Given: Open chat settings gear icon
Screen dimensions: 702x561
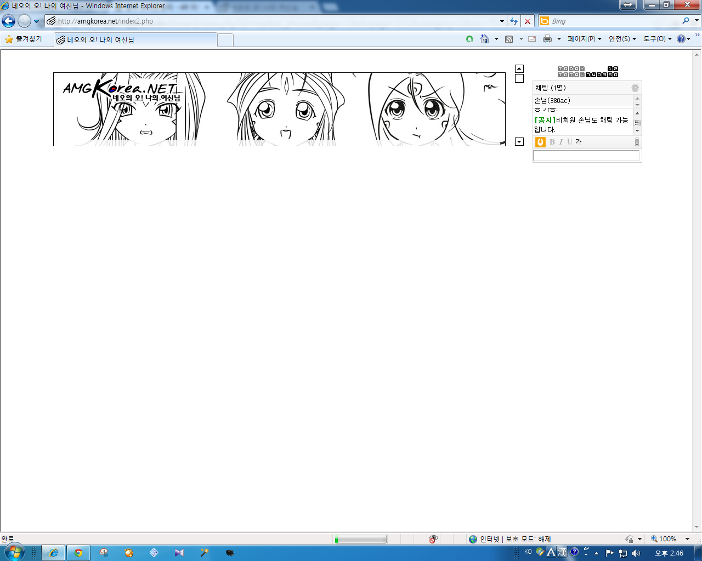Looking at the screenshot, I should click(635, 88).
